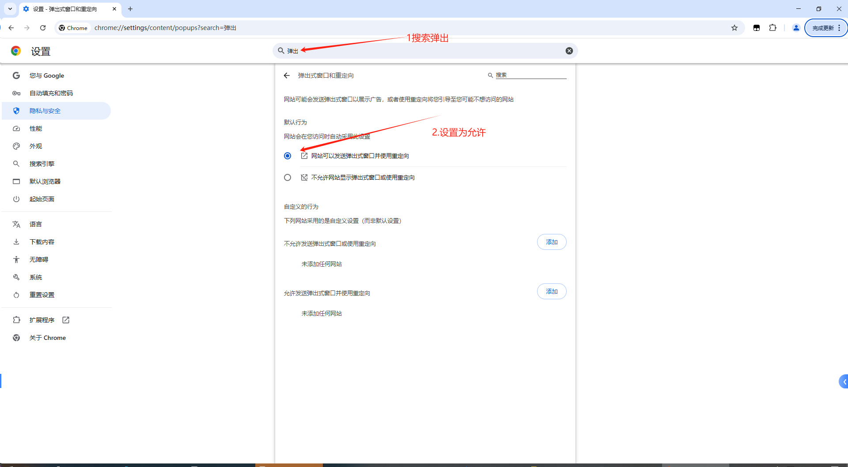Screen dimensions: 848x467
Task: Click the 搜索 field in the popups panel
Action: [527, 75]
